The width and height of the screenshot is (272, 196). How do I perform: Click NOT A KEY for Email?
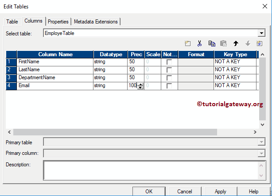235,86
